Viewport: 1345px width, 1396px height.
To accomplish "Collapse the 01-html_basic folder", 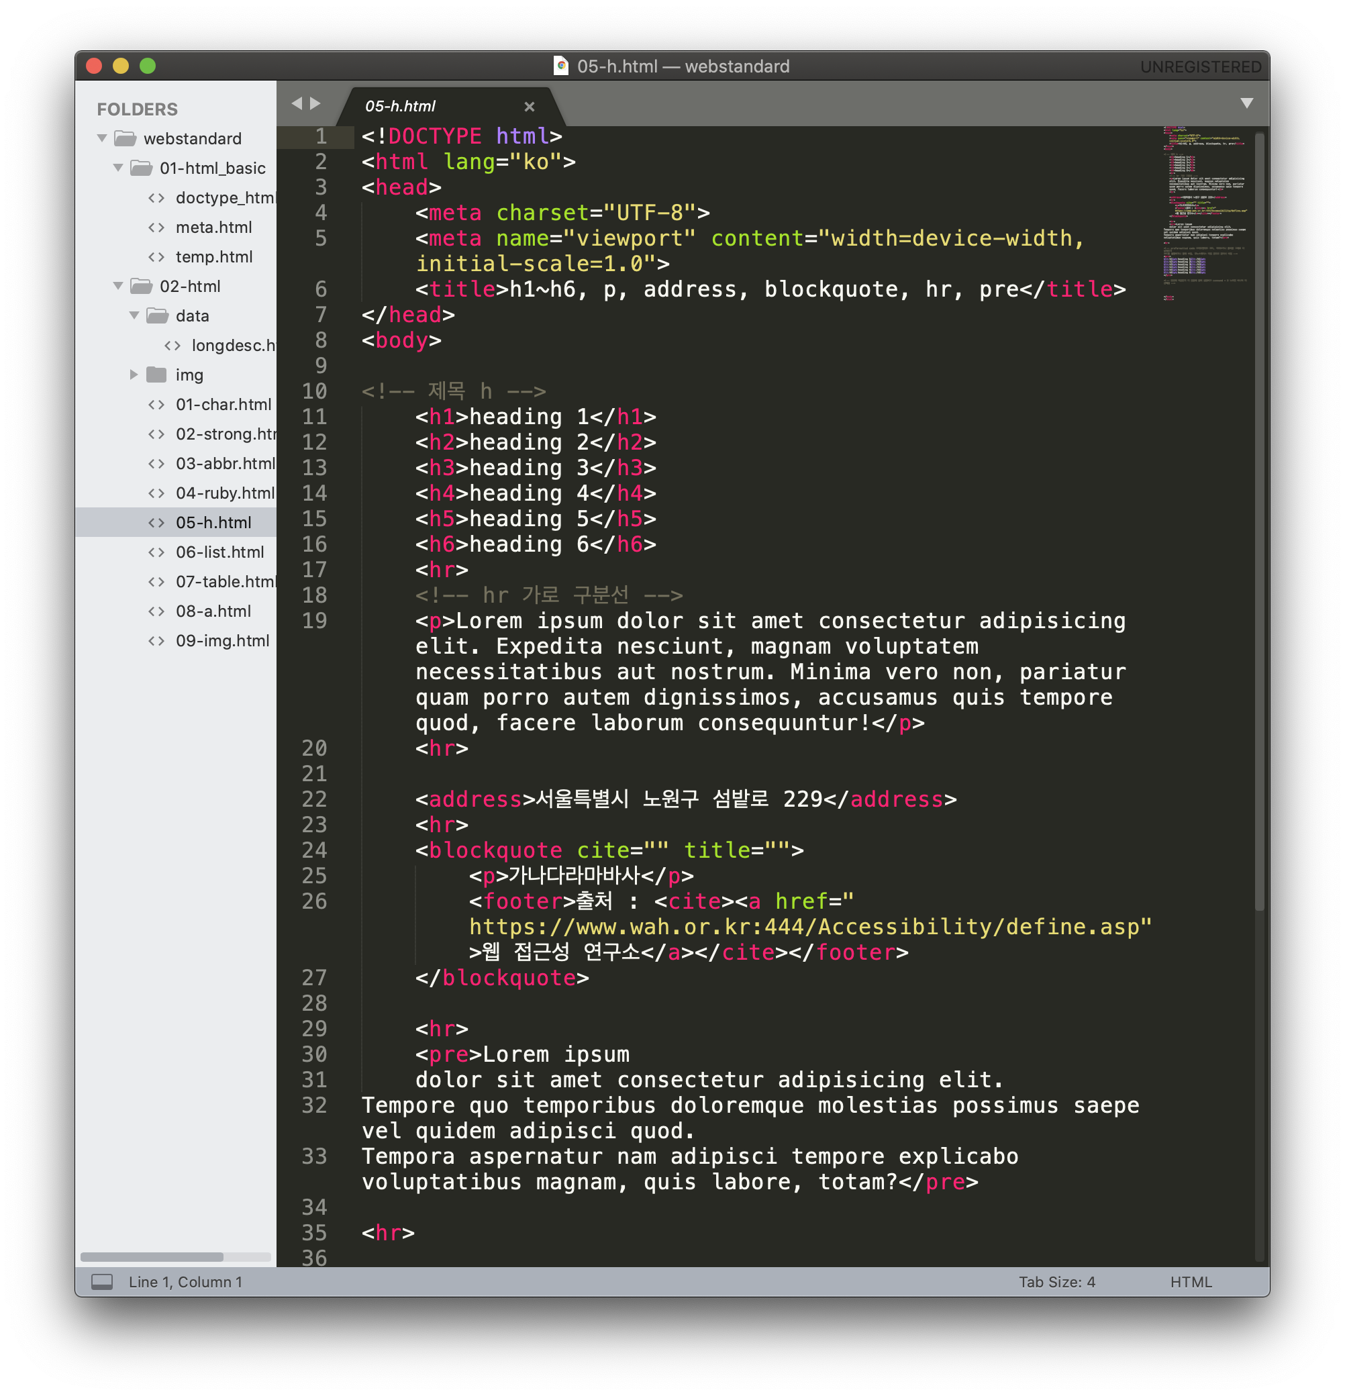I will pyautogui.click(x=118, y=168).
